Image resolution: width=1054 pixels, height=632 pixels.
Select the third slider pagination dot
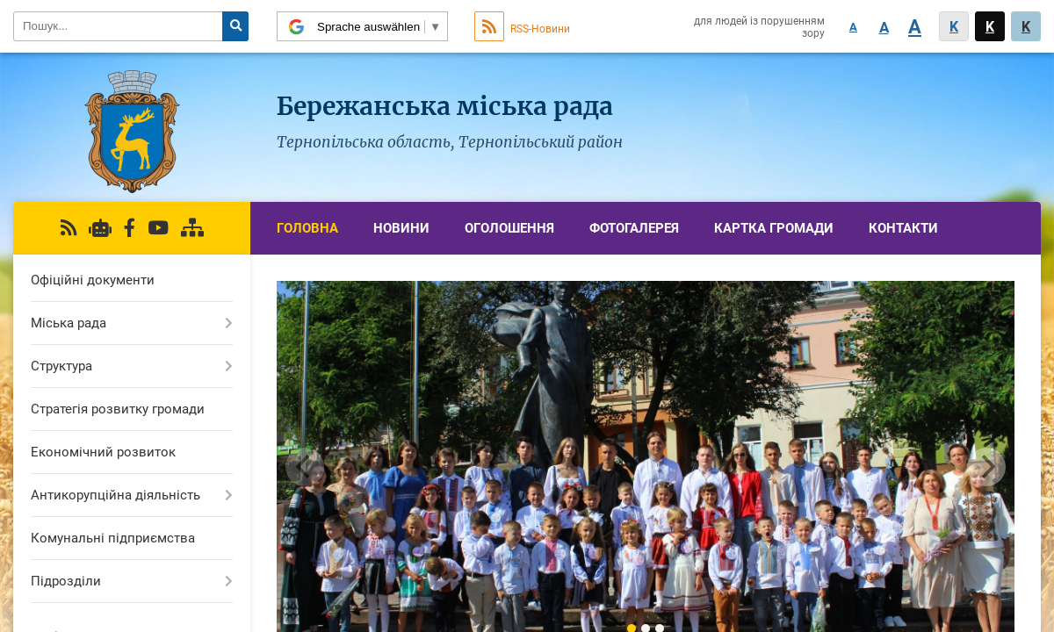click(x=660, y=628)
